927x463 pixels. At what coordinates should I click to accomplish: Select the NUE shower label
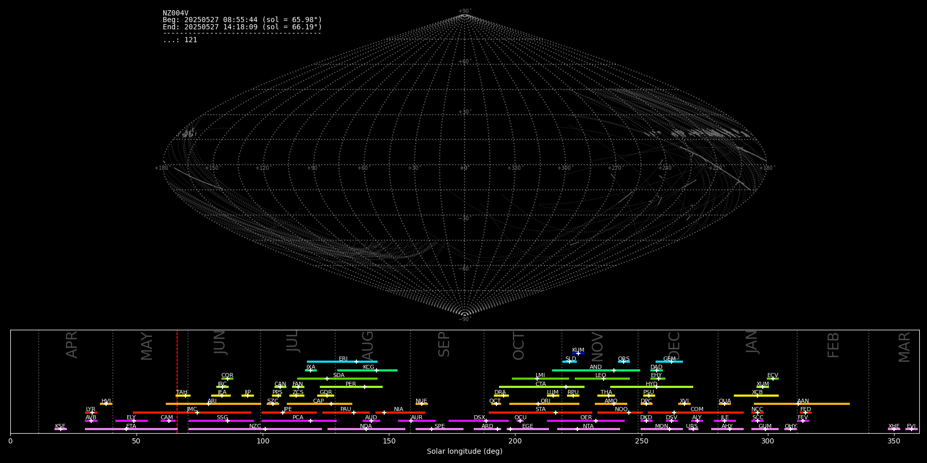pyautogui.click(x=421, y=401)
